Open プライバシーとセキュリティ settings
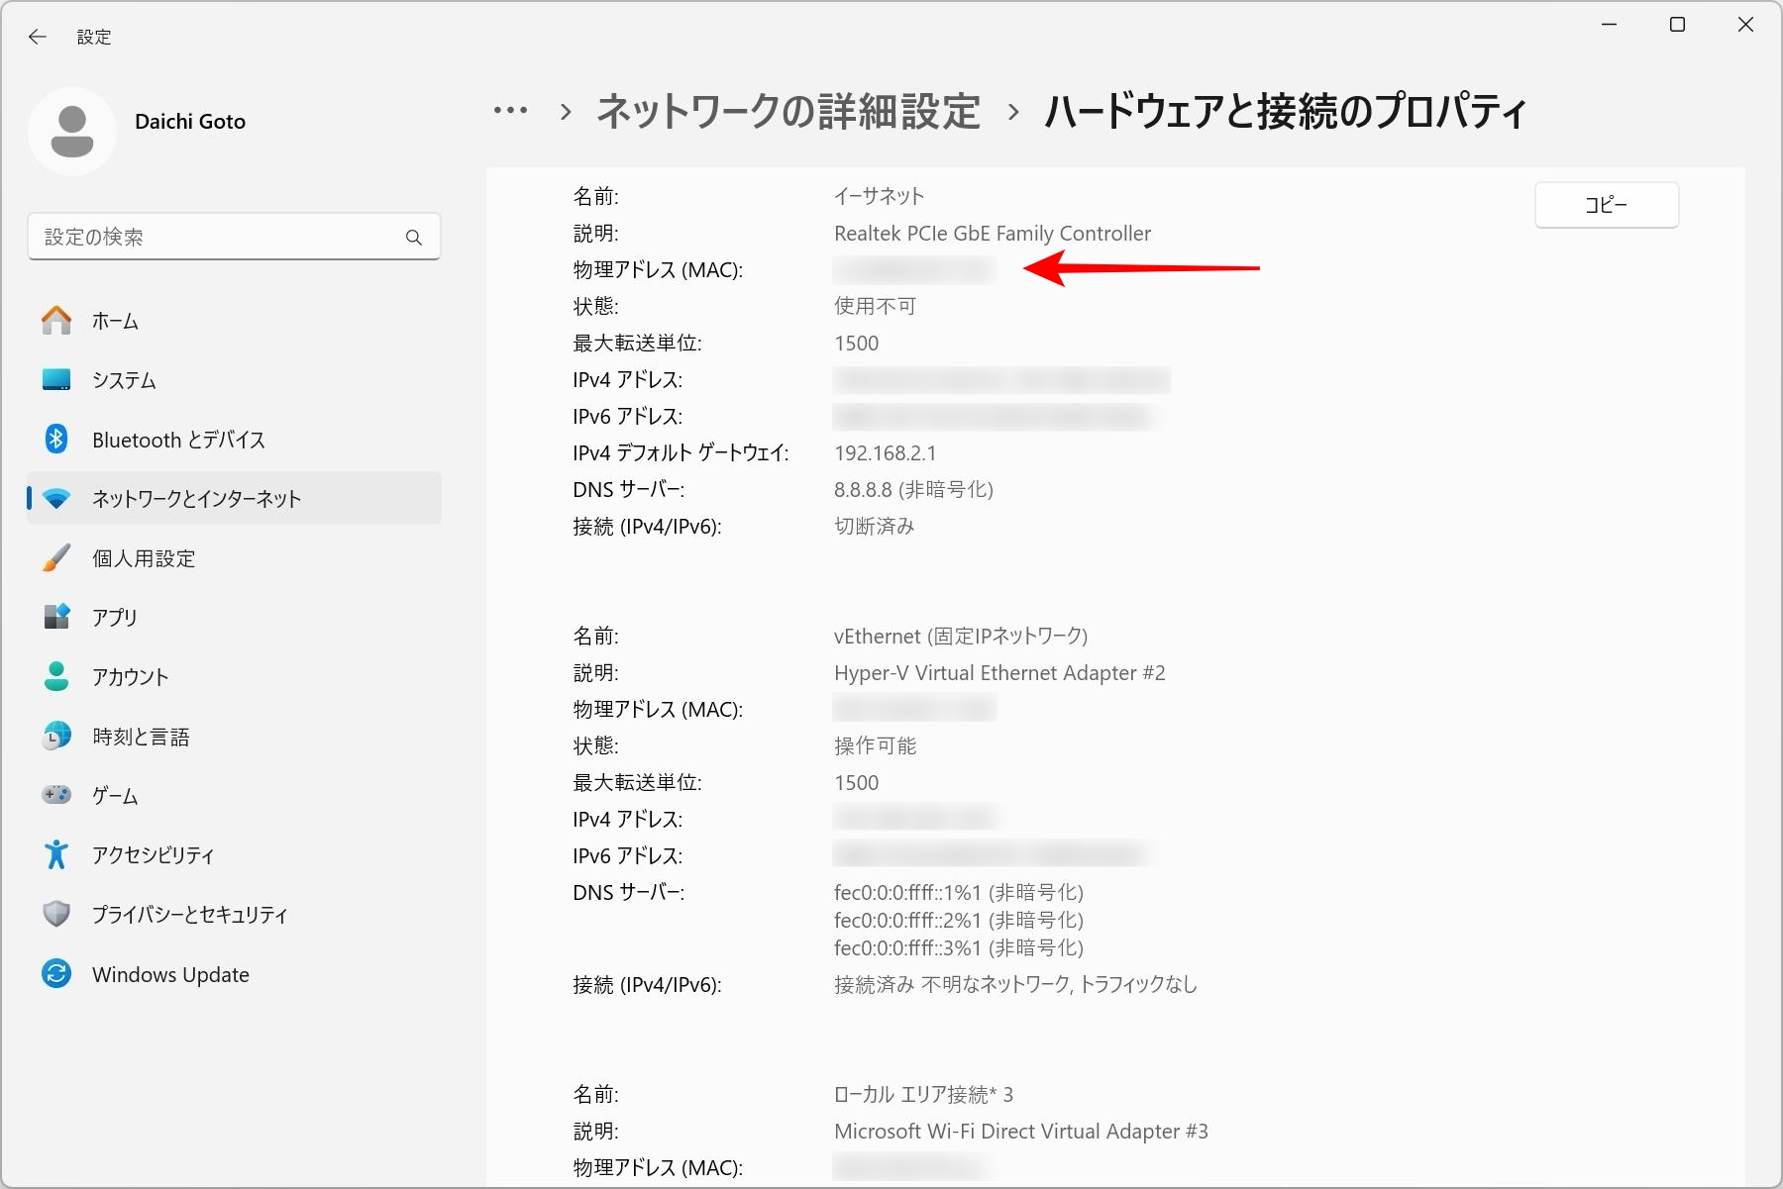Image resolution: width=1783 pixels, height=1189 pixels. pos(234,915)
